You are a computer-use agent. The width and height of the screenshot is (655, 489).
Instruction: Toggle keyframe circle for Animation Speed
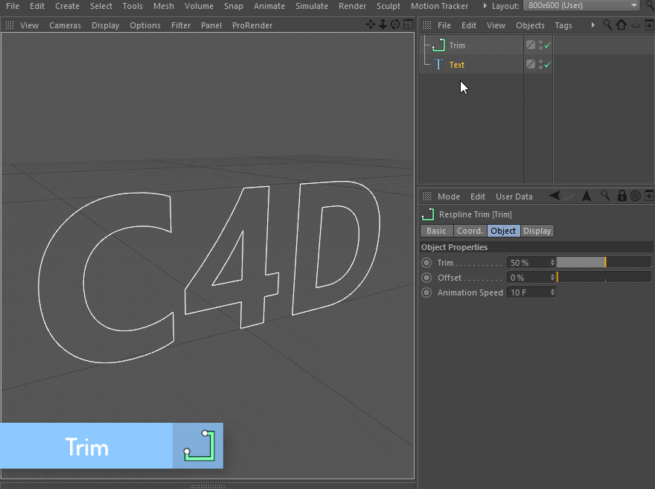426,293
